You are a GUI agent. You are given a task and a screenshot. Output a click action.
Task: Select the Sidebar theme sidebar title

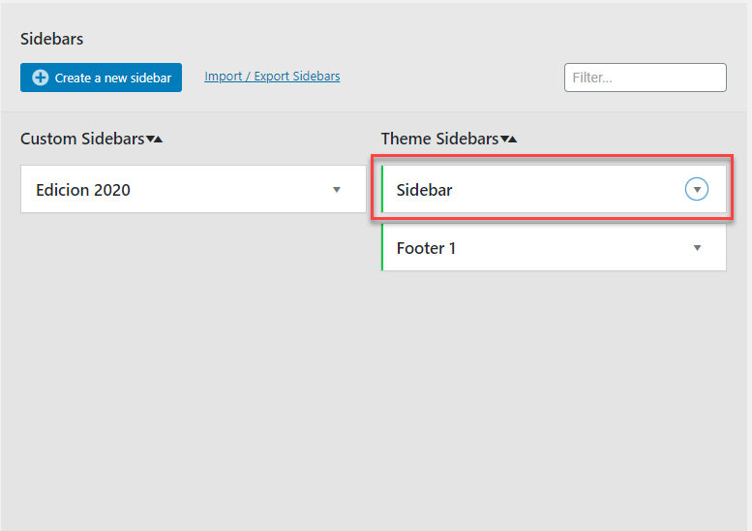click(x=424, y=190)
